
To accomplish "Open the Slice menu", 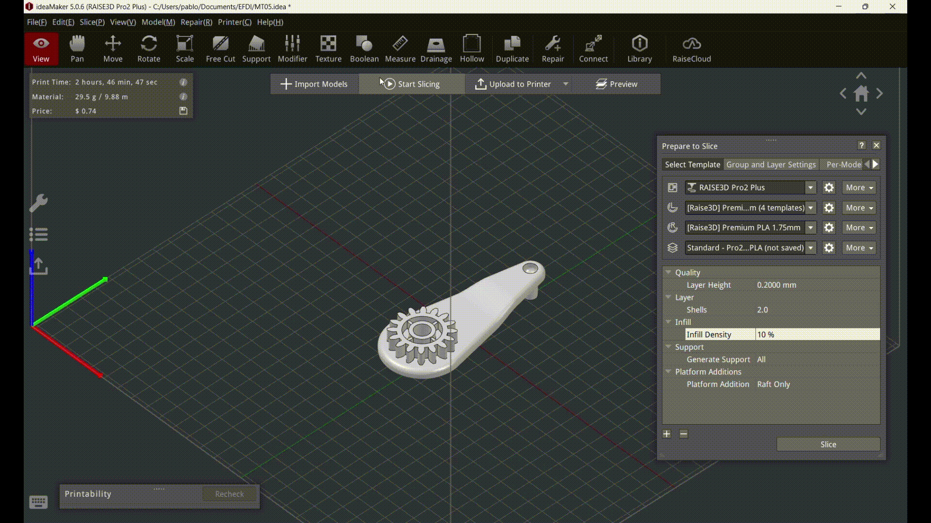I will 92,22.
